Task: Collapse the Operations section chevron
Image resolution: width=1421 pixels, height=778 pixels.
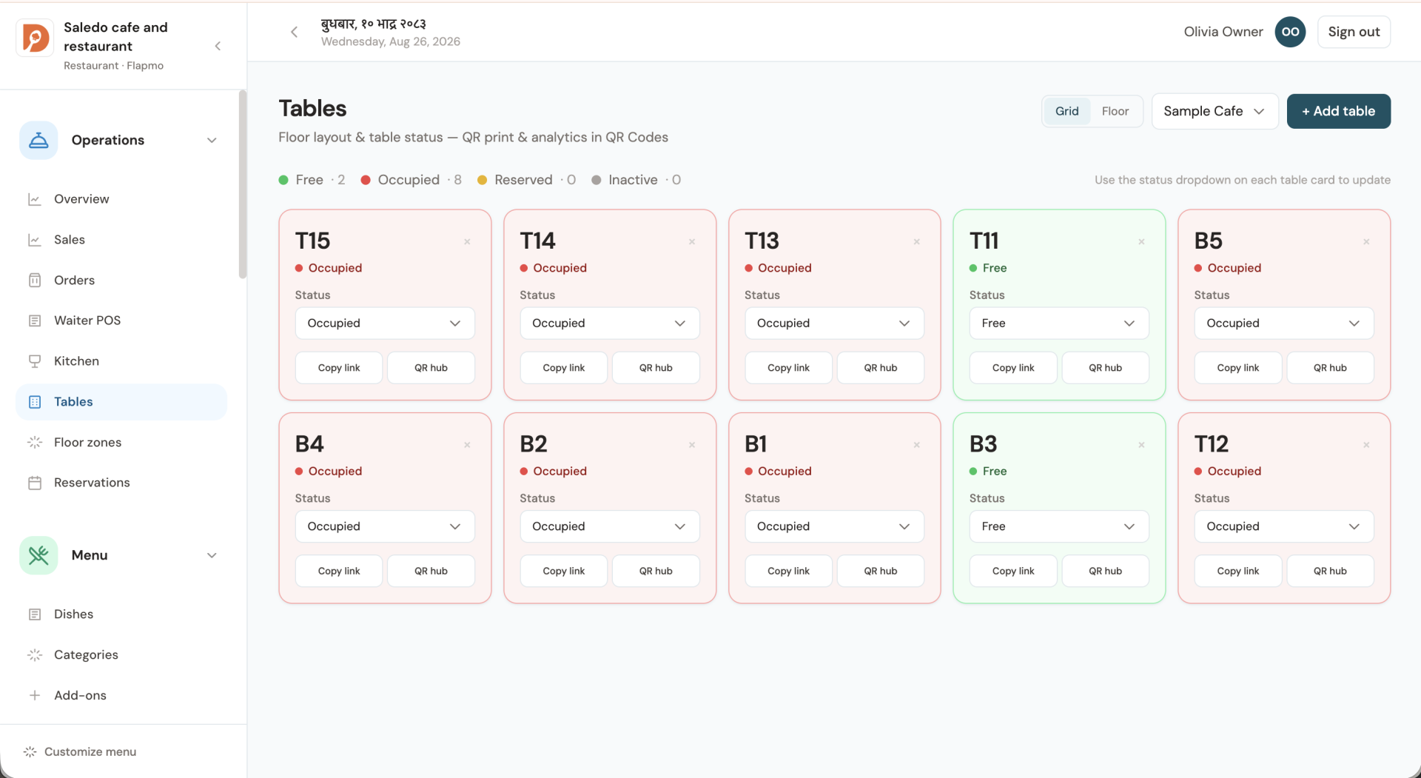Action: click(212, 140)
